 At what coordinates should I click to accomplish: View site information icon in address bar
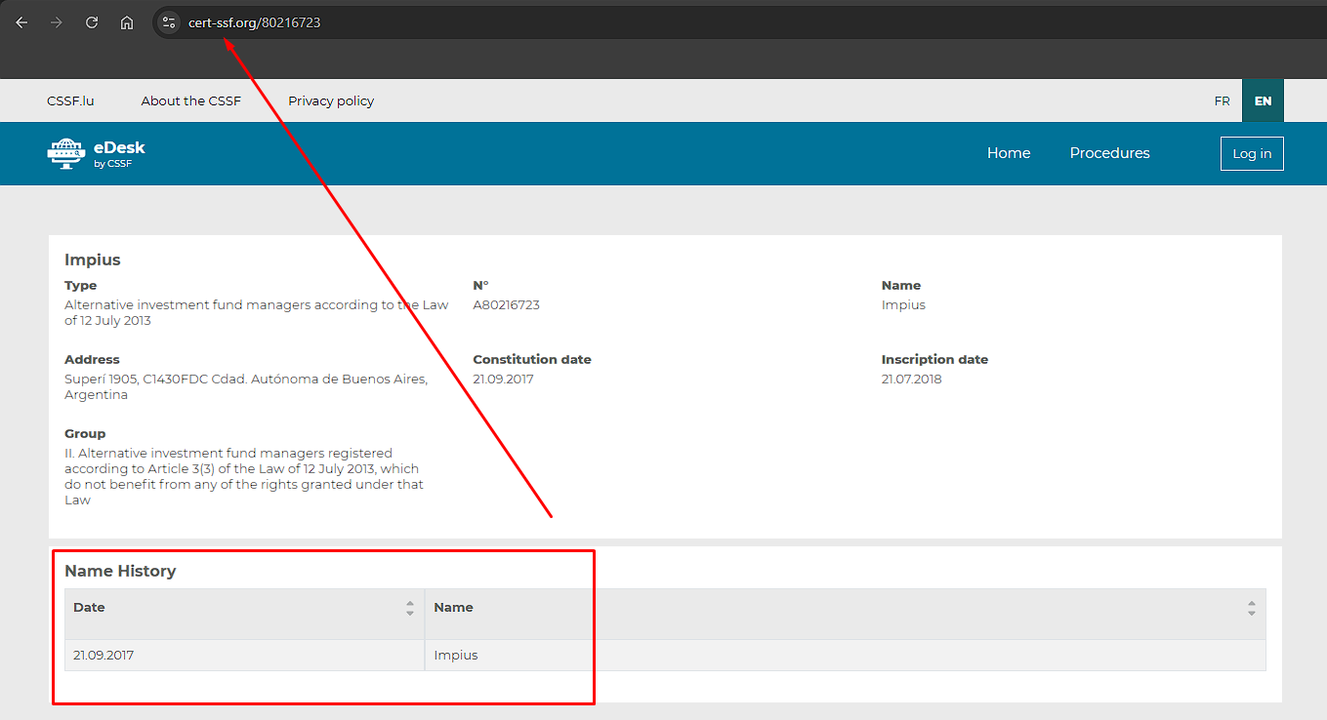point(169,22)
